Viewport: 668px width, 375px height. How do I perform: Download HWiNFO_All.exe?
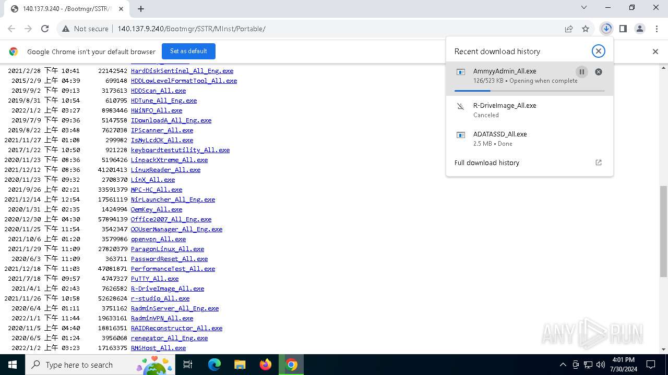(x=157, y=110)
